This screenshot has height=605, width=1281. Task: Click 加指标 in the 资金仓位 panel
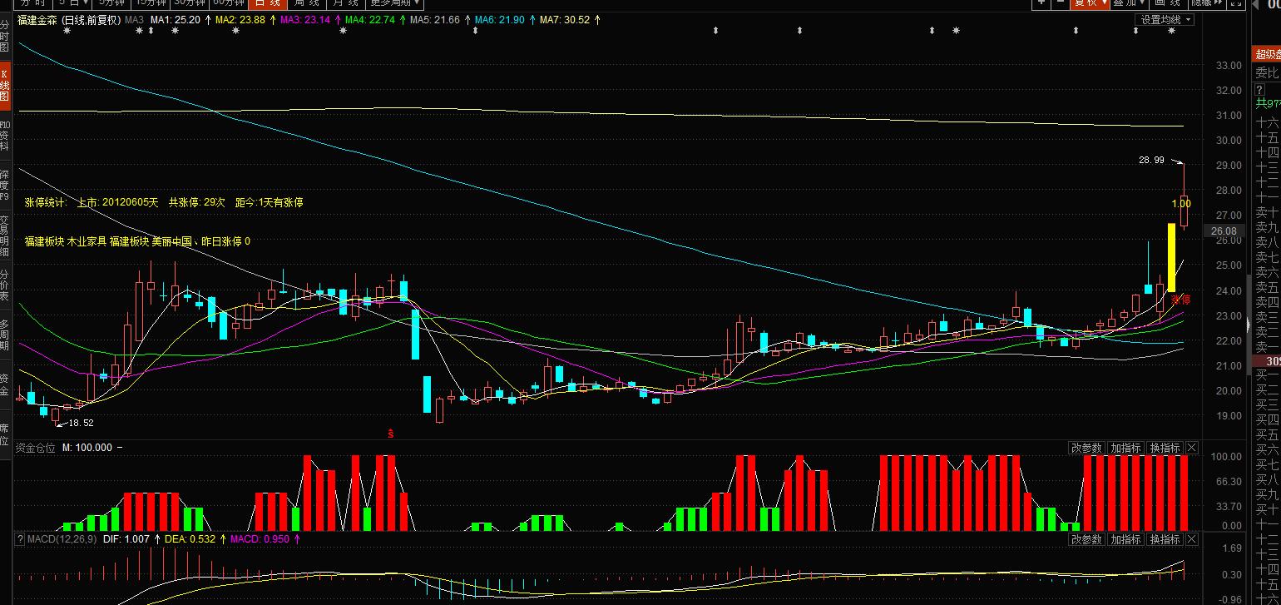tap(1125, 448)
